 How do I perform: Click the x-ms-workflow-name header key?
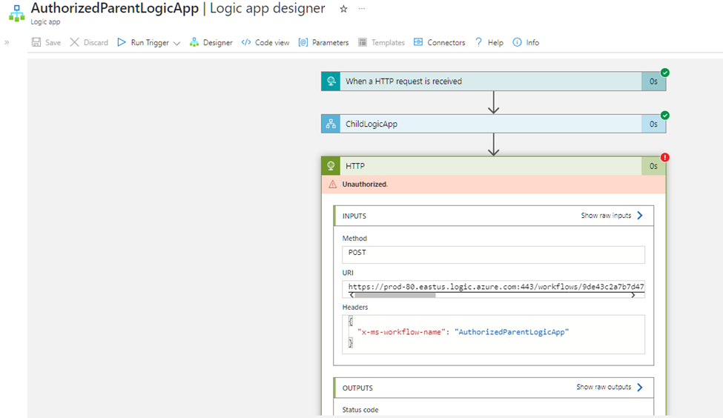point(401,332)
